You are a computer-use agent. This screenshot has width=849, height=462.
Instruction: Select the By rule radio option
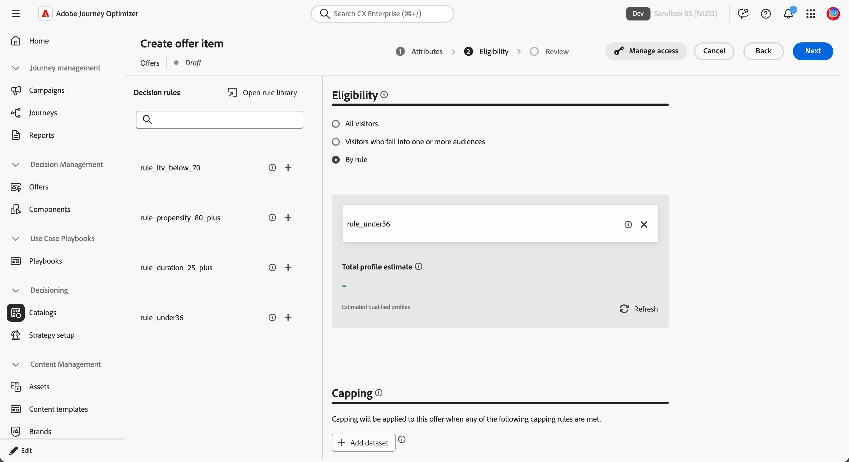(x=336, y=160)
